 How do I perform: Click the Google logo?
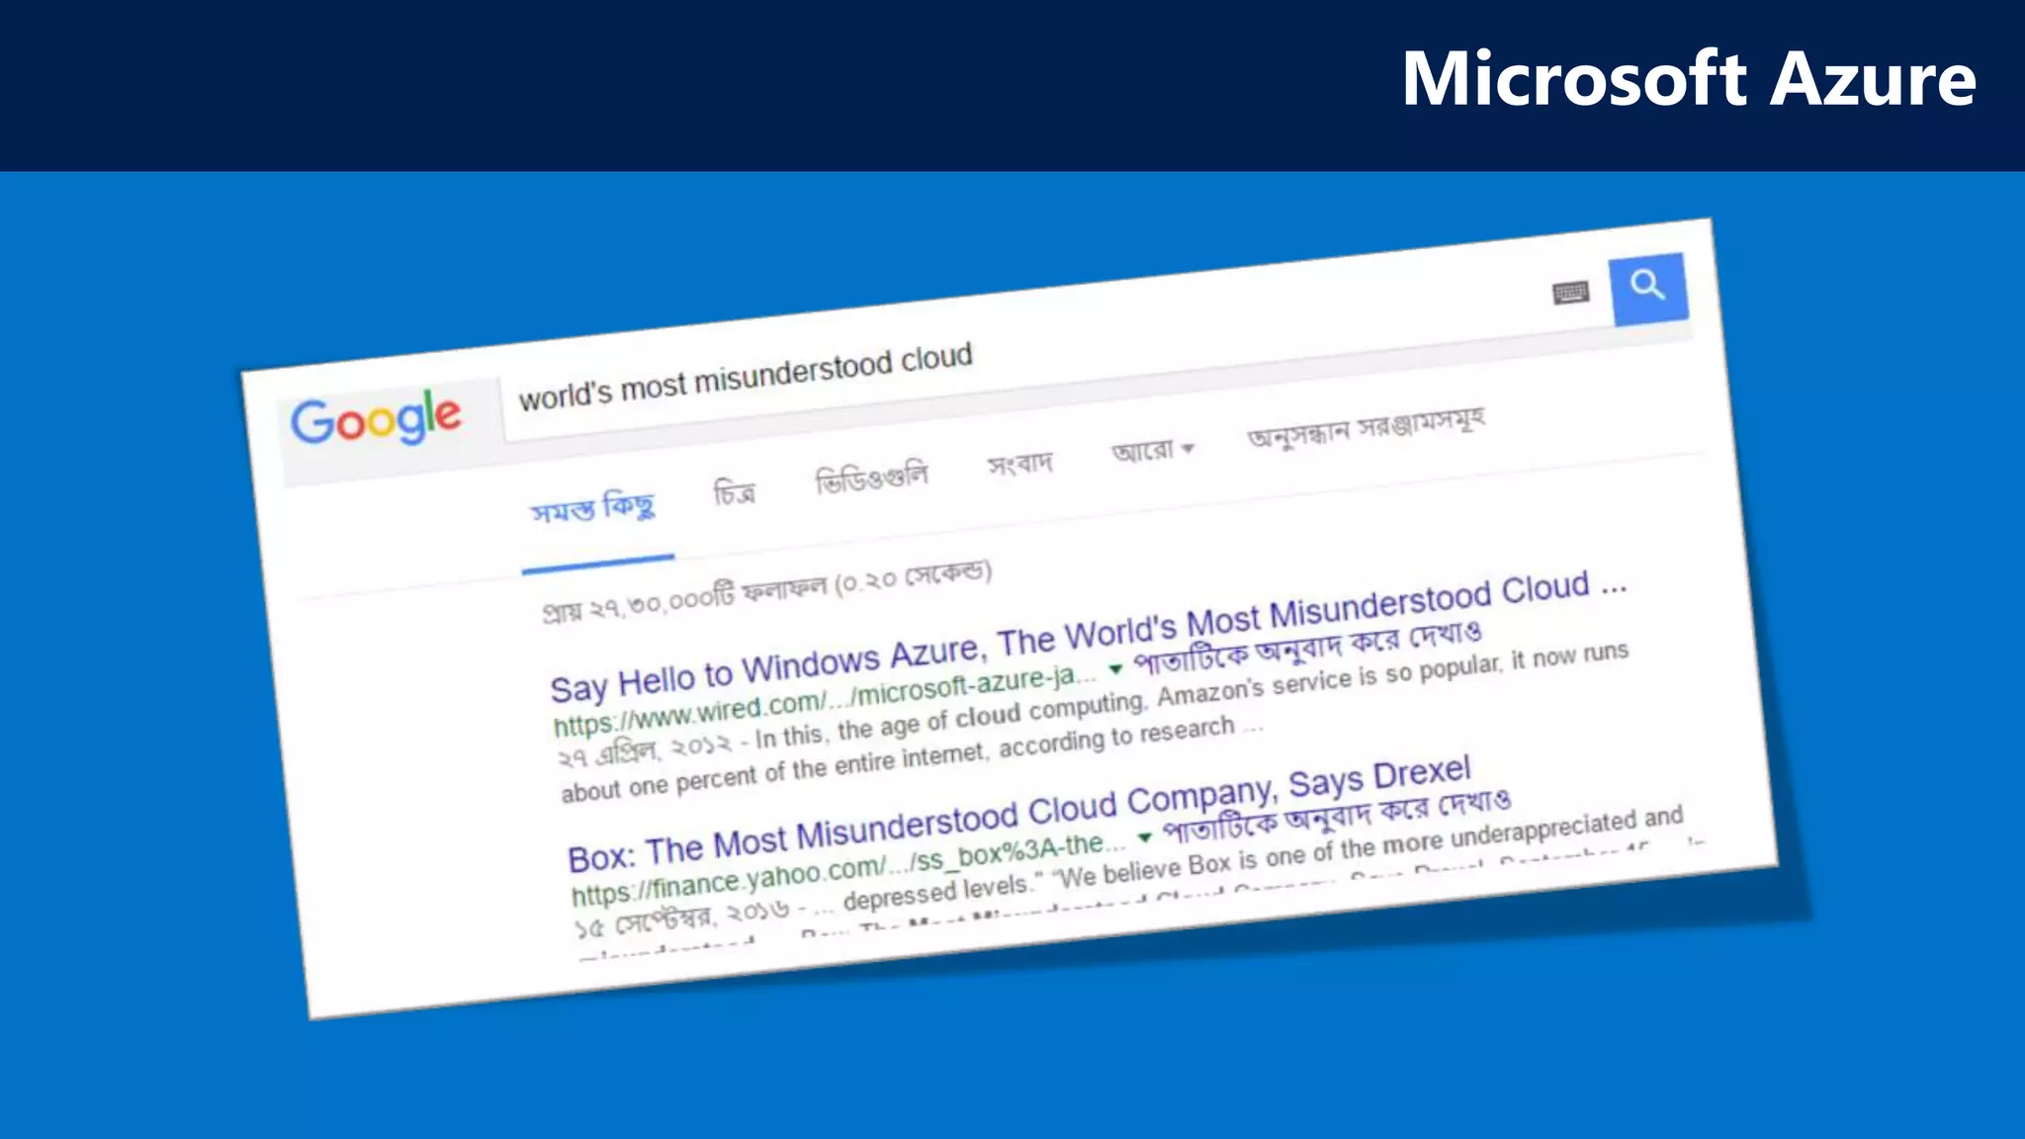(376, 418)
